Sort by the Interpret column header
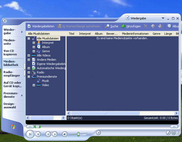Viewport: 182px width, 142px height. pyautogui.click(x=85, y=34)
